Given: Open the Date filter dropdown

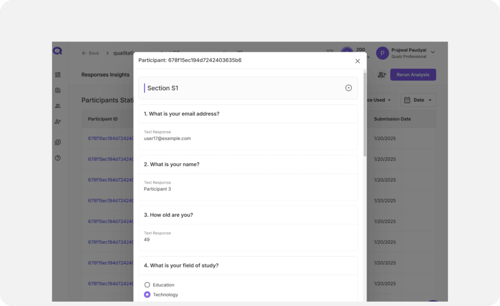Looking at the screenshot, I should click(418, 100).
